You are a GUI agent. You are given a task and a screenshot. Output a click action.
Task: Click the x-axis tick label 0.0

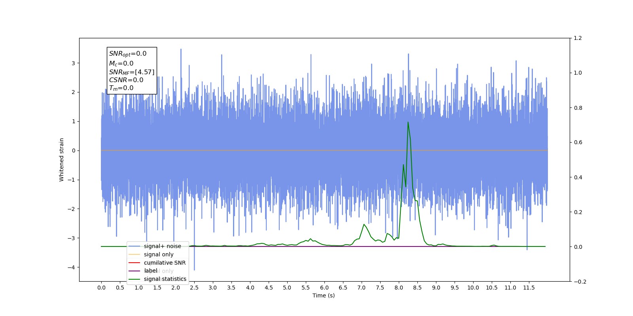point(101,288)
